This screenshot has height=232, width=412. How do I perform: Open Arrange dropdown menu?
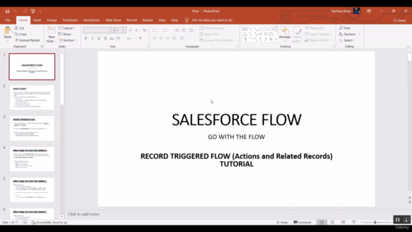coord(285,34)
